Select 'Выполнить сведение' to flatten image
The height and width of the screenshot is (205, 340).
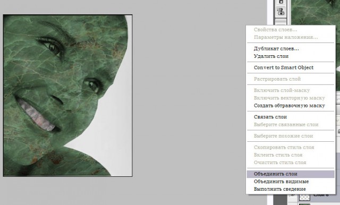pos(291,189)
